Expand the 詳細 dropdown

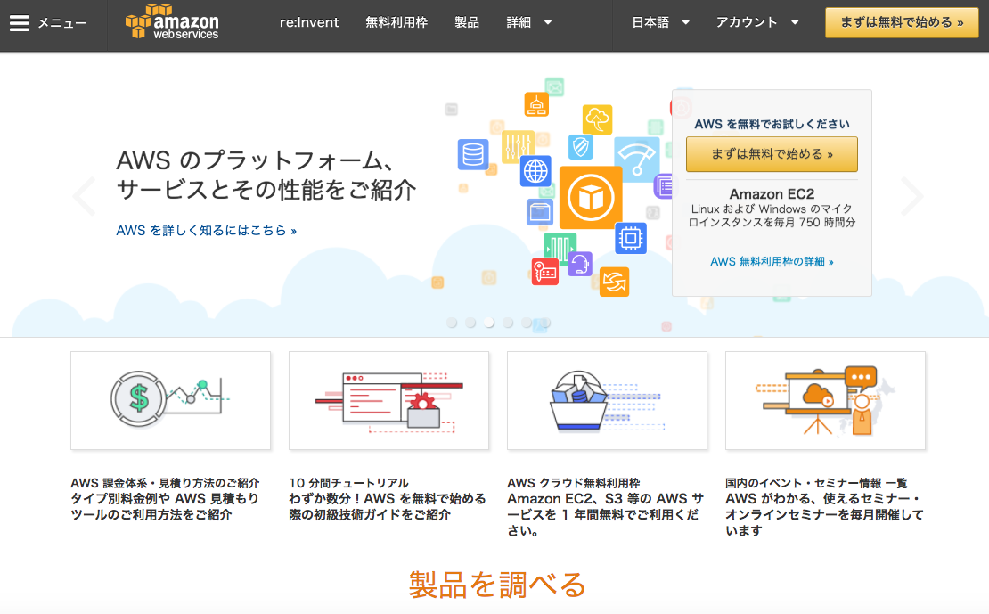coord(529,22)
